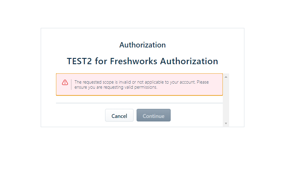
Task: Click the orange bottom border of the alert
Action: click(139, 95)
